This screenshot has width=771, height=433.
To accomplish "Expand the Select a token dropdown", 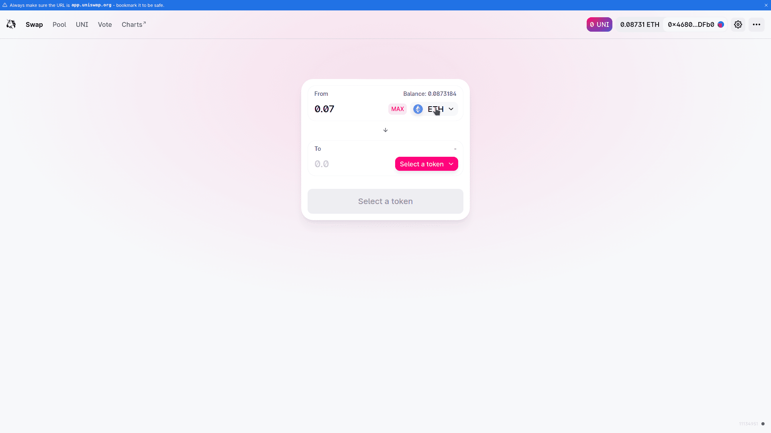I will (426, 164).
